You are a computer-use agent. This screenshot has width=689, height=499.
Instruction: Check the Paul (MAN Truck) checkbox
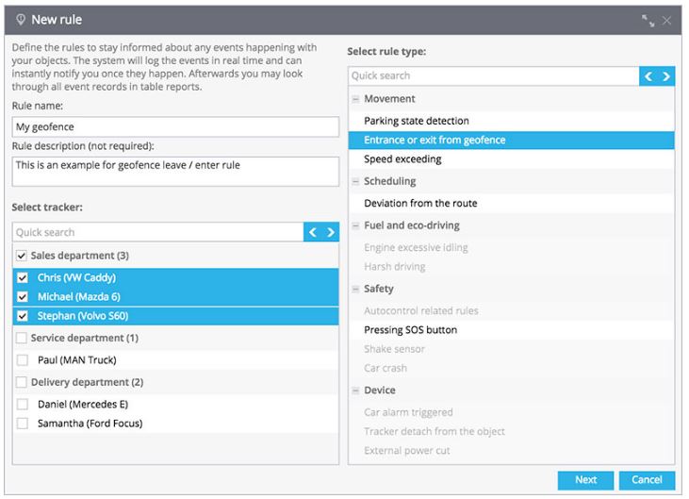coord(22,360)
